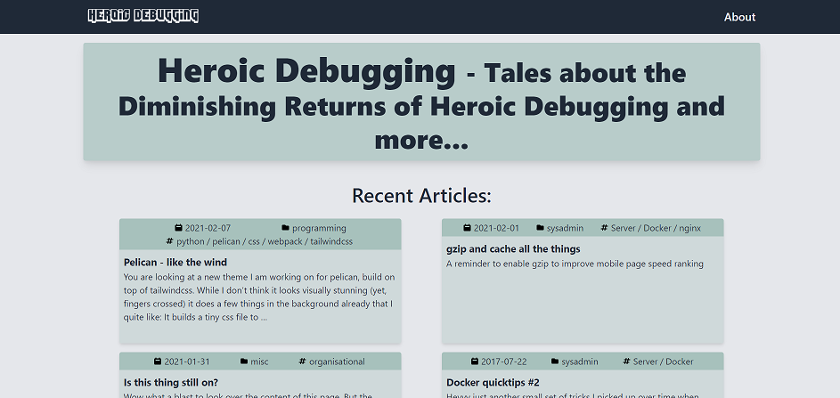This screenshot has width=840, height=398.
Task: Open the 'Is this thing still on?' article
Action: [x=171, y=383]
